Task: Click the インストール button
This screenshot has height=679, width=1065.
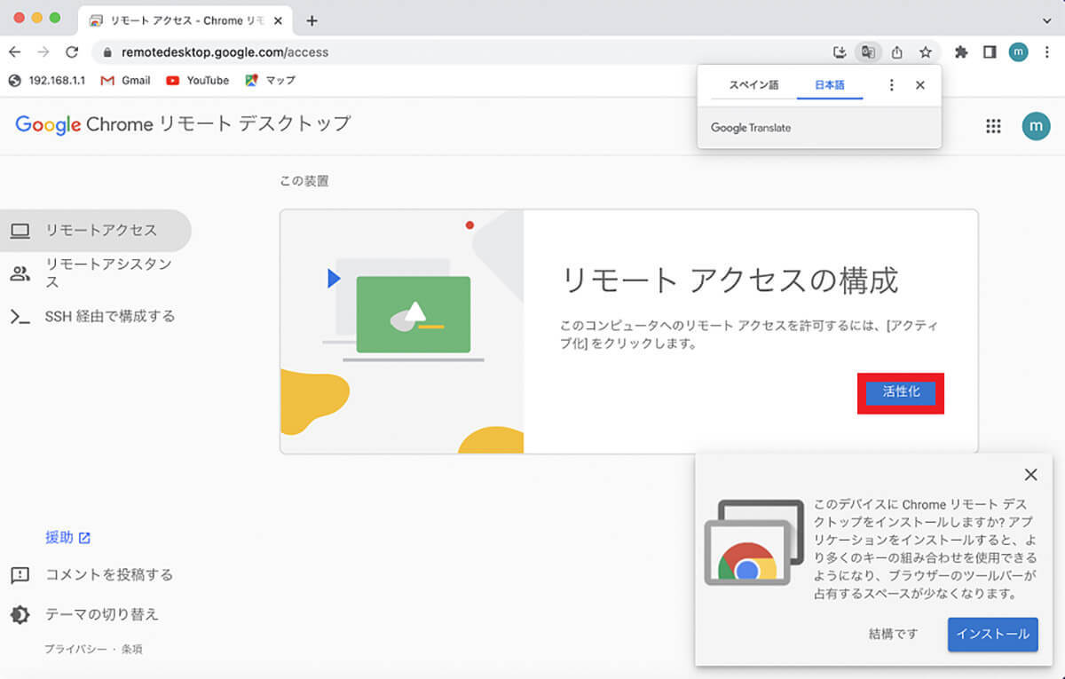Action: click(x=993, y=634)
